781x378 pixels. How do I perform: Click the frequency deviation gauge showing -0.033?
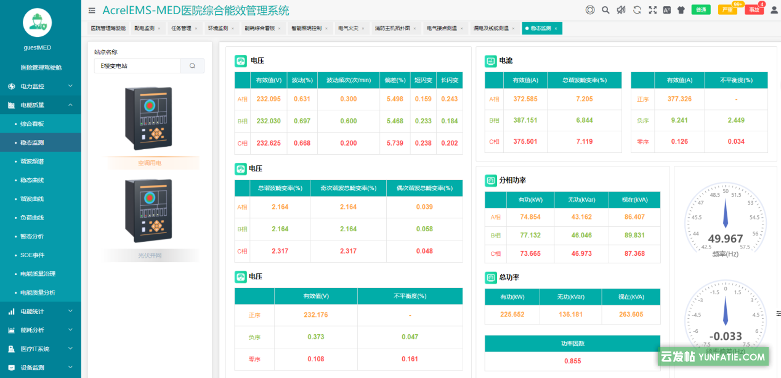725,318
